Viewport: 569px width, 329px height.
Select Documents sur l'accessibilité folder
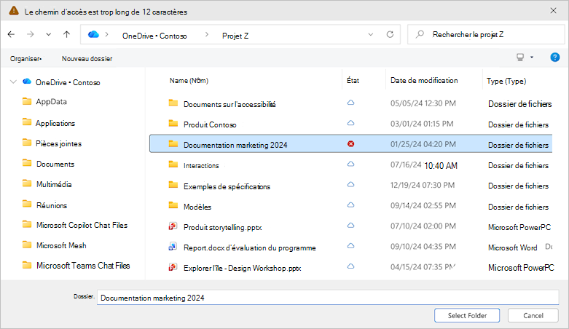[229, 105]
